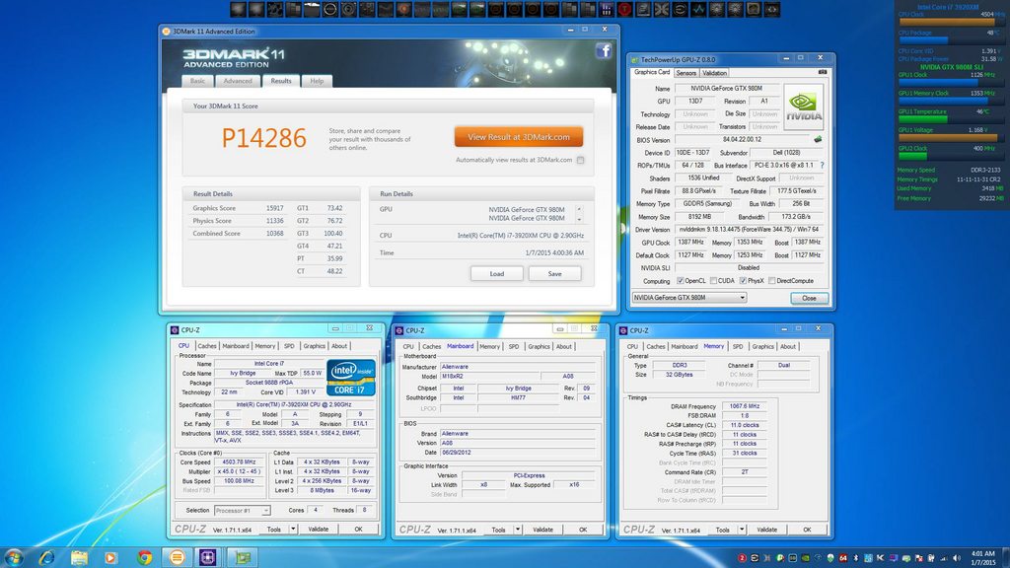Toggle the CUDA checkbox in GPU-Z

(x=714, y=281)
